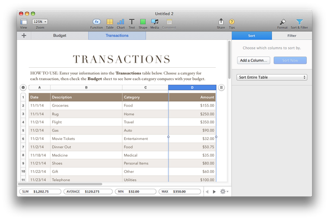Image resolution: width=329 pixels, height=220 pixels.
Task: Click the TRANSACTIONS title text
Action: point(122,59)
